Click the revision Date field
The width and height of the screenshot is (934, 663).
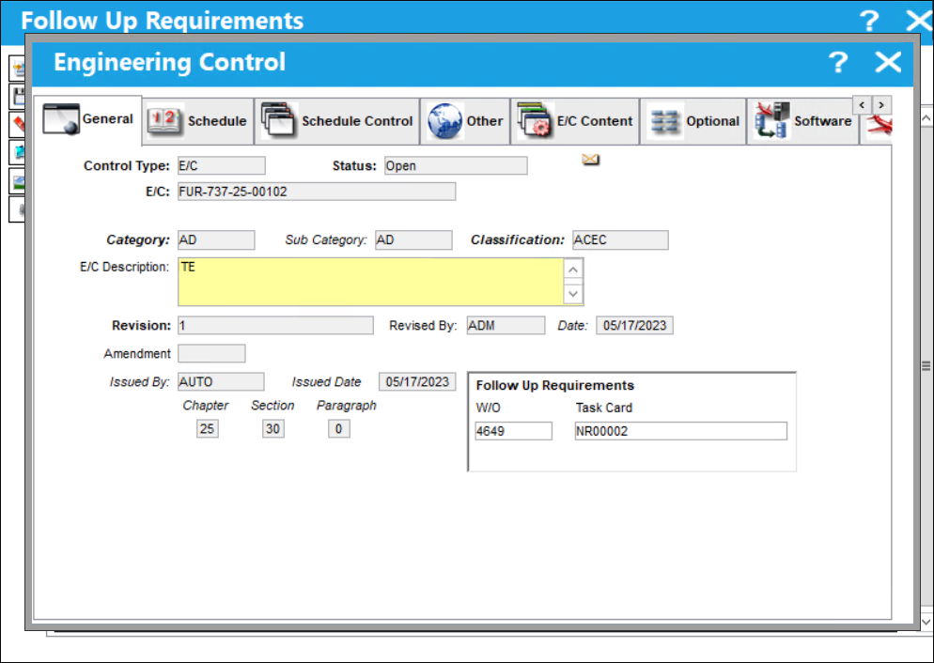[635, 326]
